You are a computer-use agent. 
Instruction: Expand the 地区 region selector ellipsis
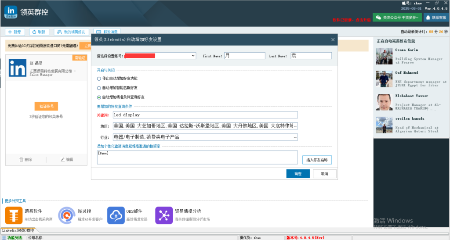pos(295,126)
